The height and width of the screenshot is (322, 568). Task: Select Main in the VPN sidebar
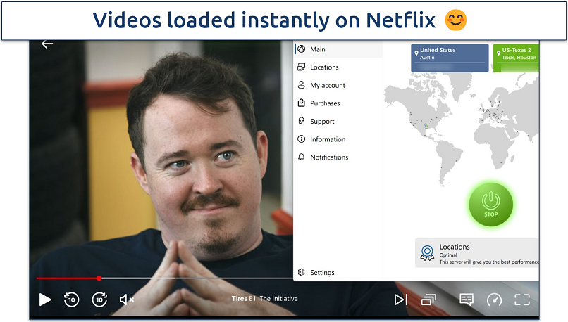(x=339, y=49)
